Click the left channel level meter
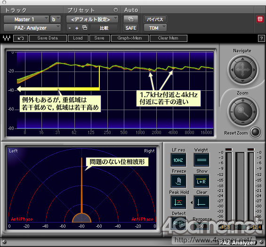Image resolution: width=266 pixels, height=247 pixels. [x=228, y=186]
